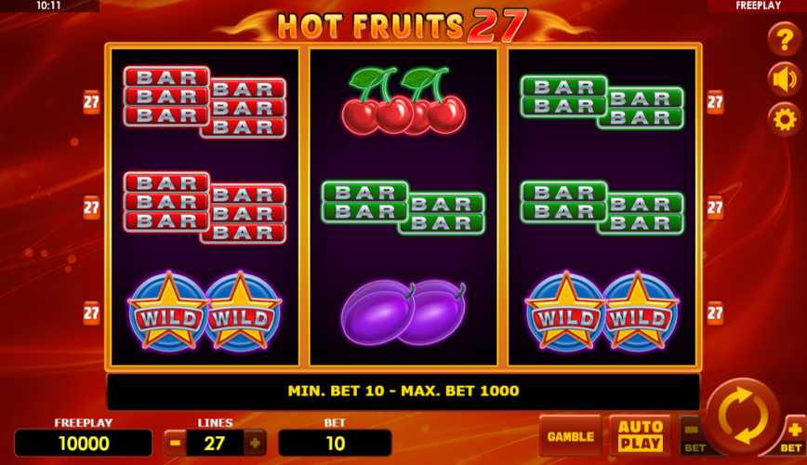
Task: Click the BET amount field showing 10
Action: click(x=335, y=443)
